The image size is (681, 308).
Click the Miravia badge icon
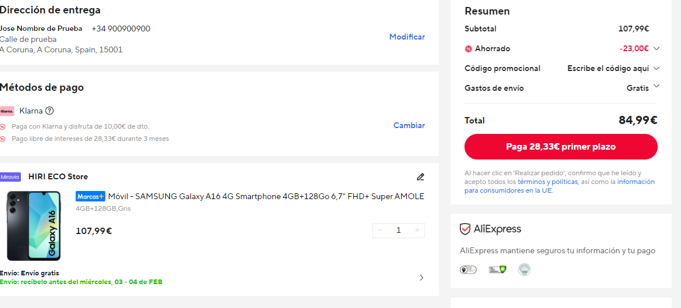(10, 177)
